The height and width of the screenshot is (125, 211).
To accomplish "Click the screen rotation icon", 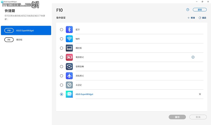I will [69, 67].
